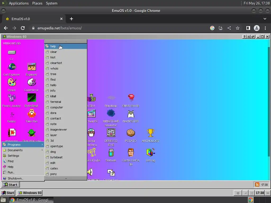The image size is (271, 203).
Task: Open Chrome side panel icon
Action: pyautogui.click(x=248, y=28)
